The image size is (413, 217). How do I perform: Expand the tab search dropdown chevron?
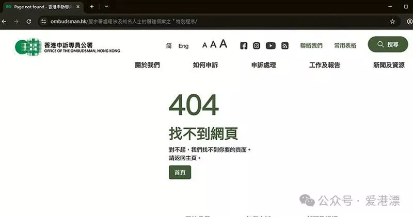click(106, 7)
